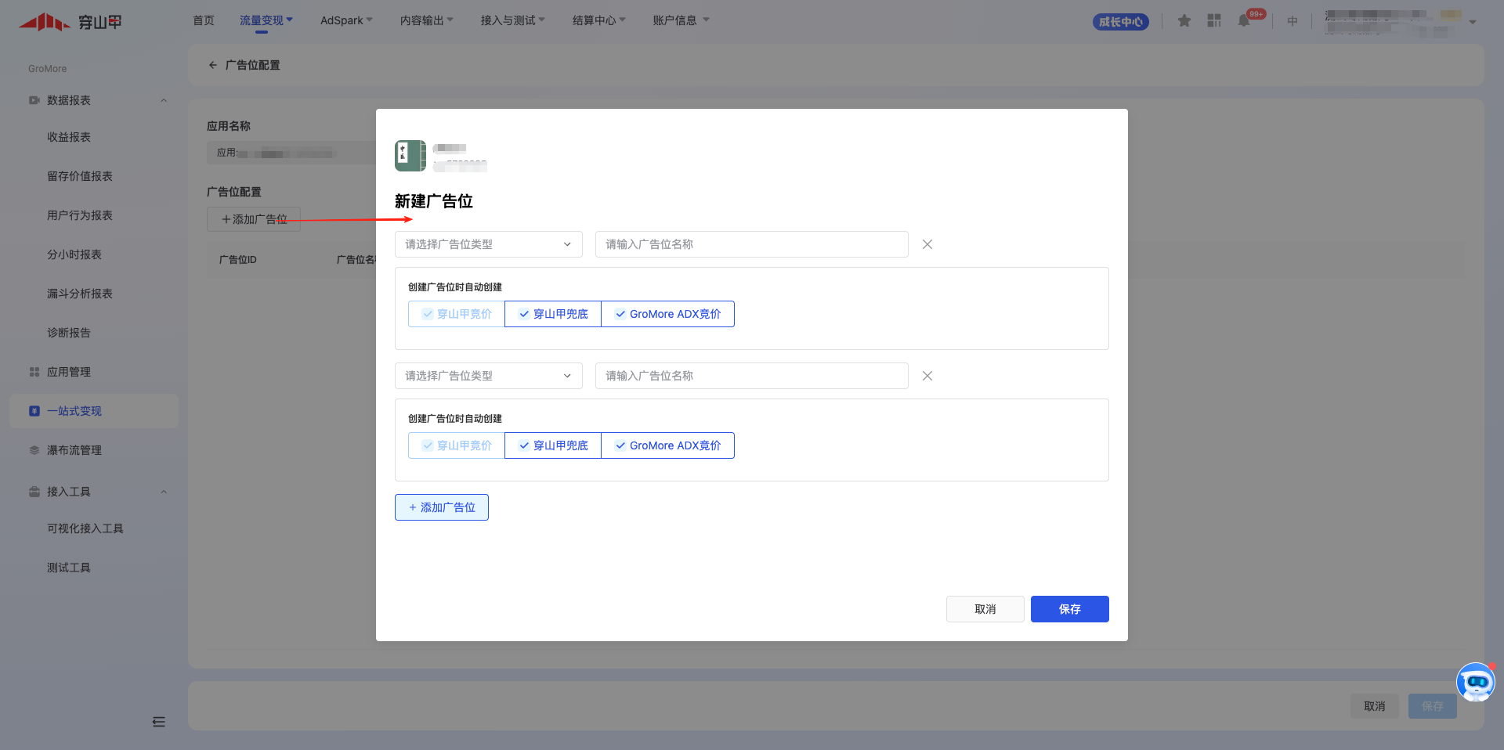This screenshot has width=1504, height=750.
Task: Click the star favorites icon in header
Action: point(1184,21)
